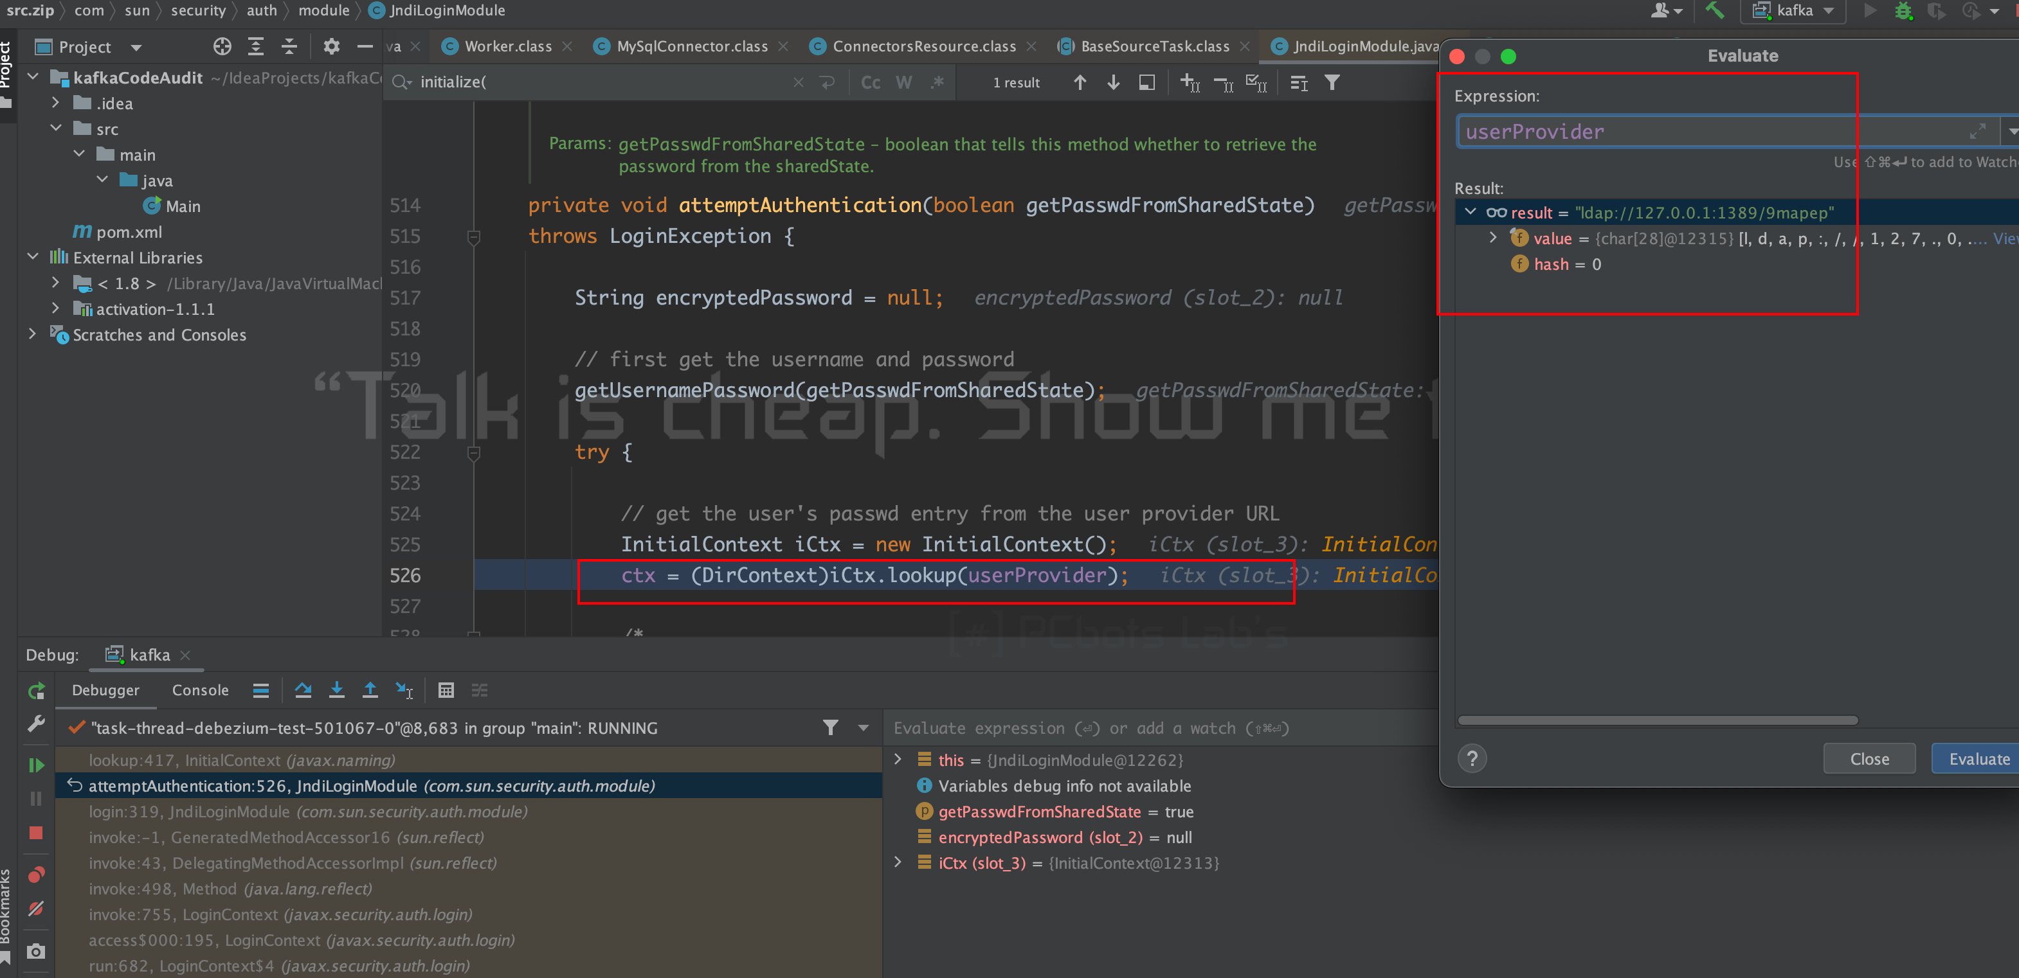The width and height of the screenshot is (2019, 978).
Task: Open the kafka run configuration dropdown
Action: pyautogui.click(x=1793, y=11)
